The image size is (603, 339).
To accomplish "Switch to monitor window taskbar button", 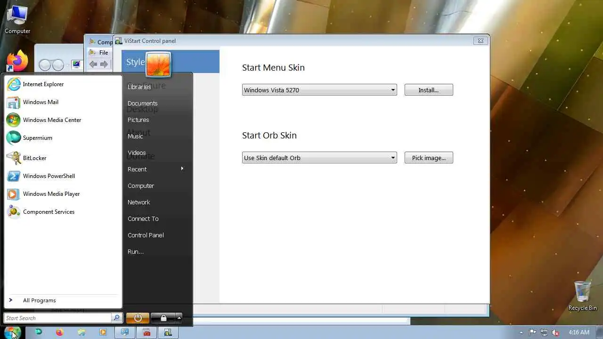I will (125, 332).
